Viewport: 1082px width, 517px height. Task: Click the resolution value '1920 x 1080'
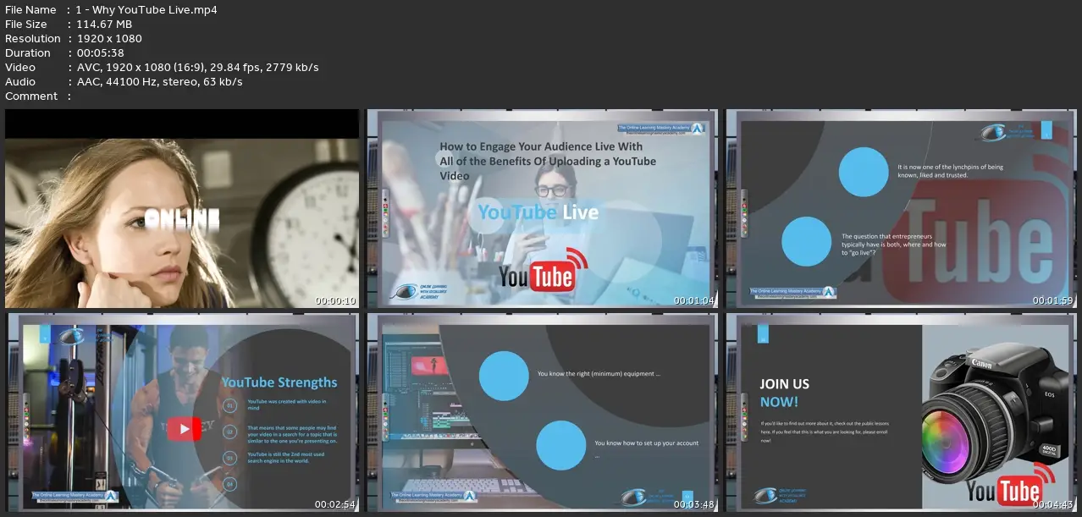(109, 39)
